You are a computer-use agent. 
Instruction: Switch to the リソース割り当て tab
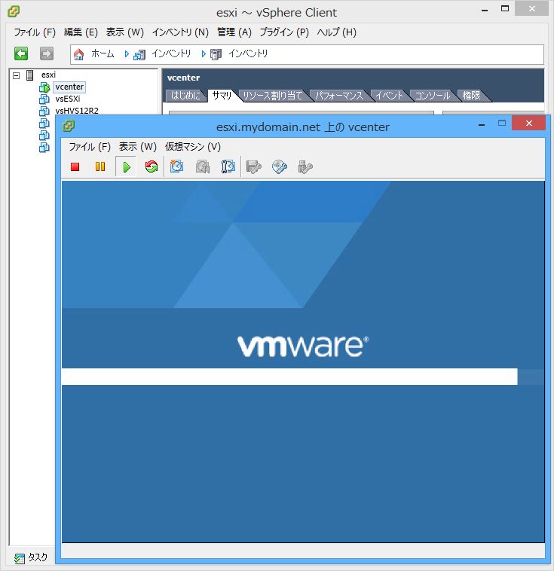[273, 96]
